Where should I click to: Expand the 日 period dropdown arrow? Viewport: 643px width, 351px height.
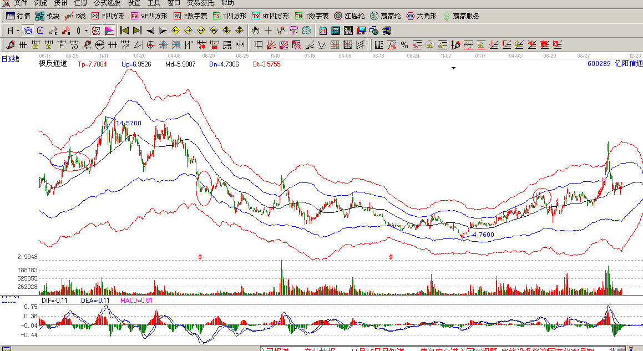point(18,30)
